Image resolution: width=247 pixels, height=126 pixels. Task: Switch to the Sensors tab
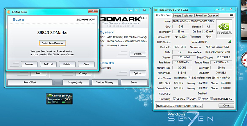pos(177,15)
